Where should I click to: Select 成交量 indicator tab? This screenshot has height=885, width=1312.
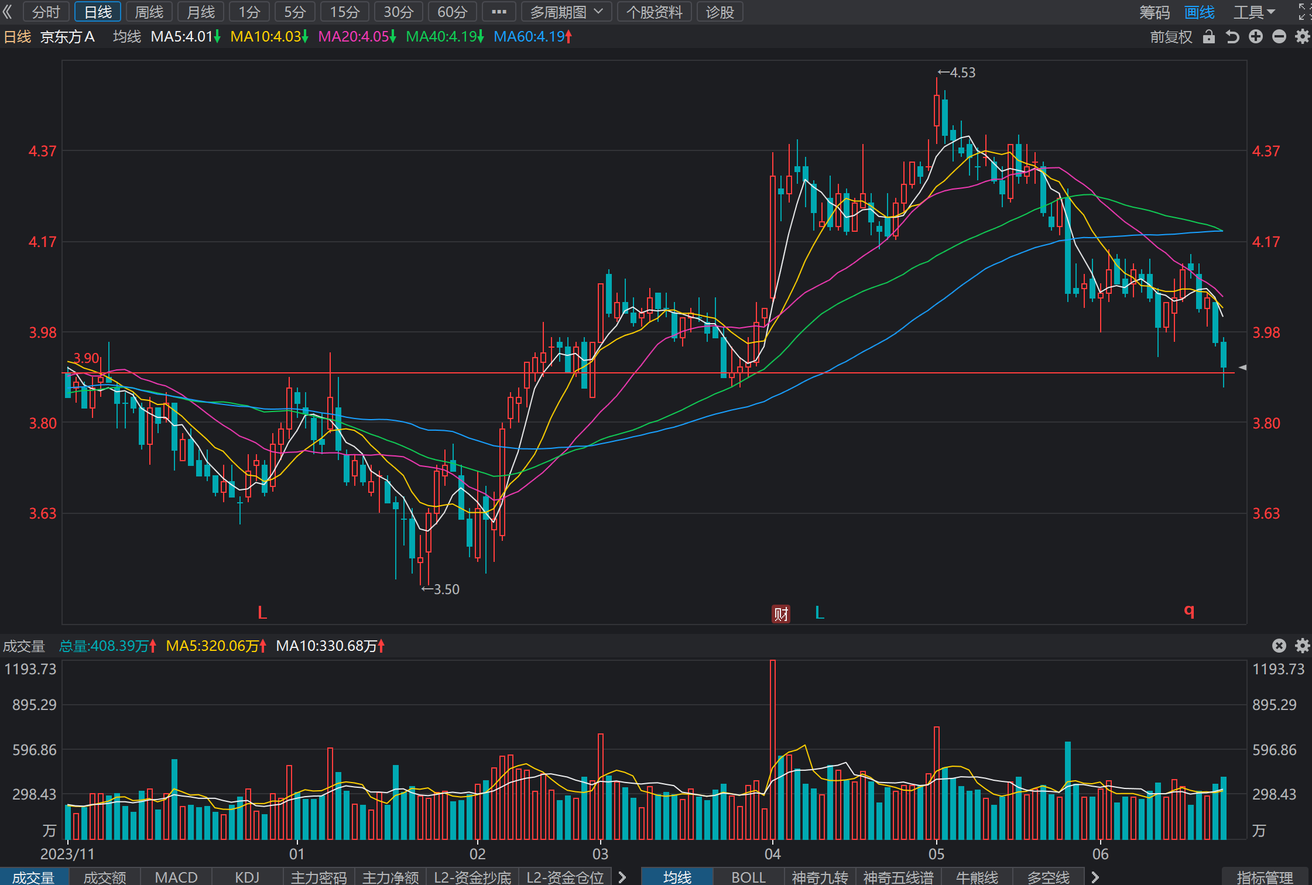click(x=34, y=877)
